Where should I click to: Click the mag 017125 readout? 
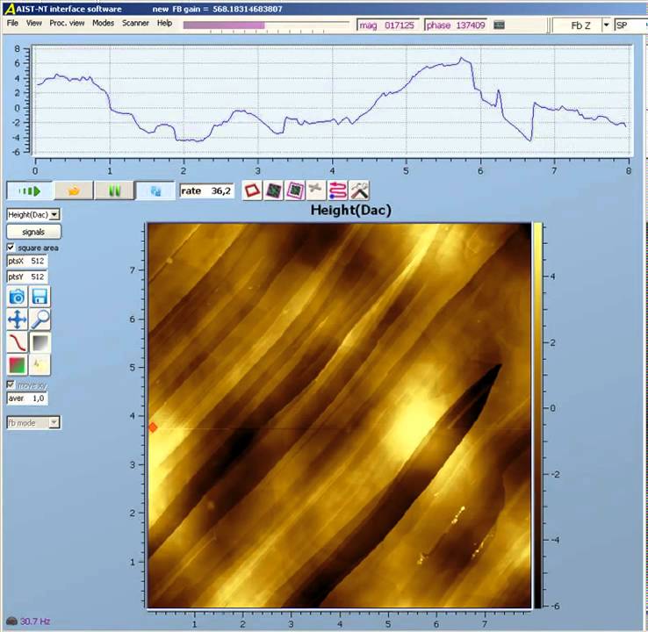click(387, 25)
